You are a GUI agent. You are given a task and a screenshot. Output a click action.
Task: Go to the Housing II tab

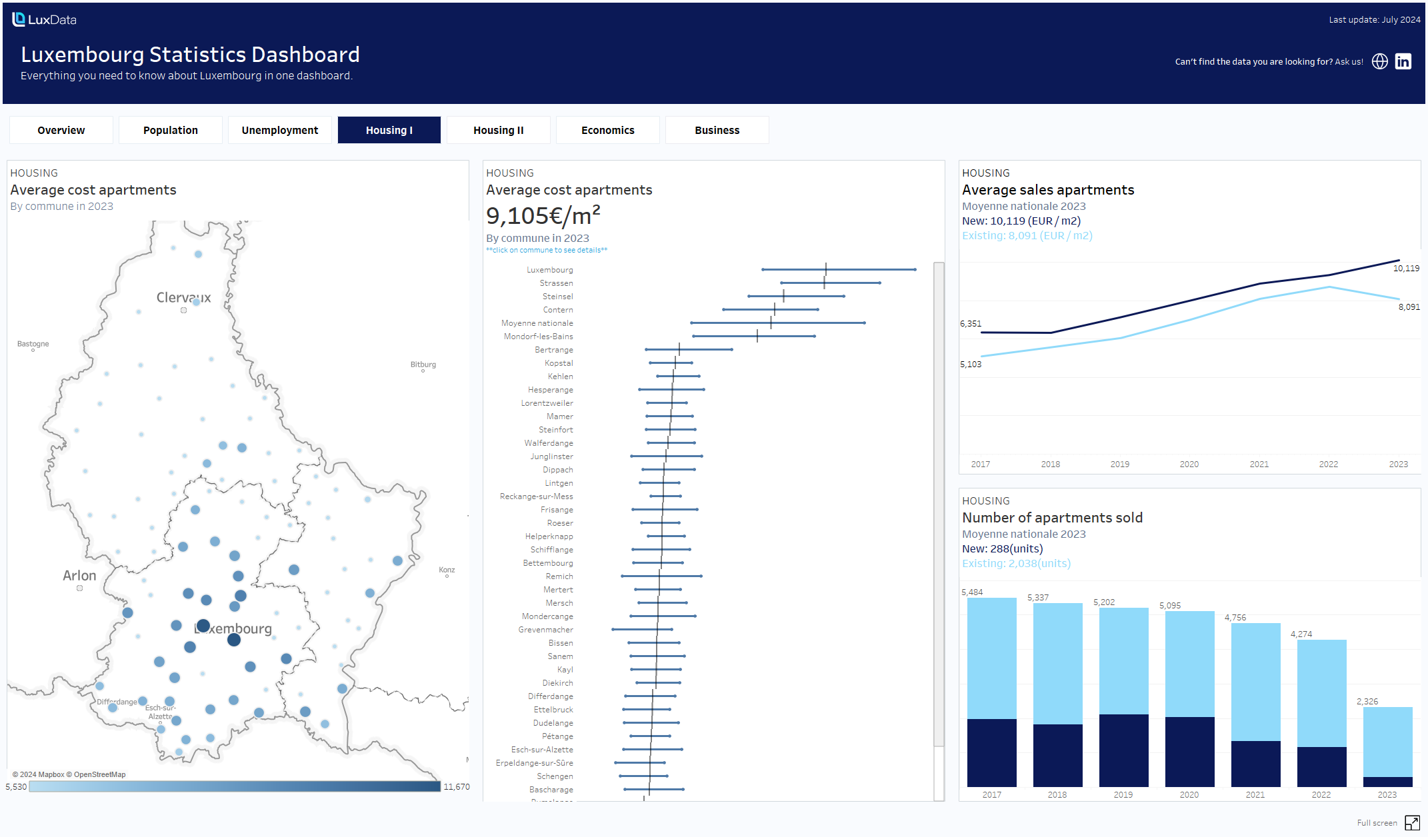click(499, 130)
